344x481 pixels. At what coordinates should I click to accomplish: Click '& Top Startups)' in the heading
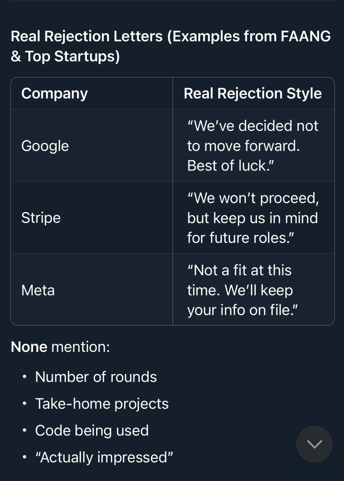tap(65, 56)
